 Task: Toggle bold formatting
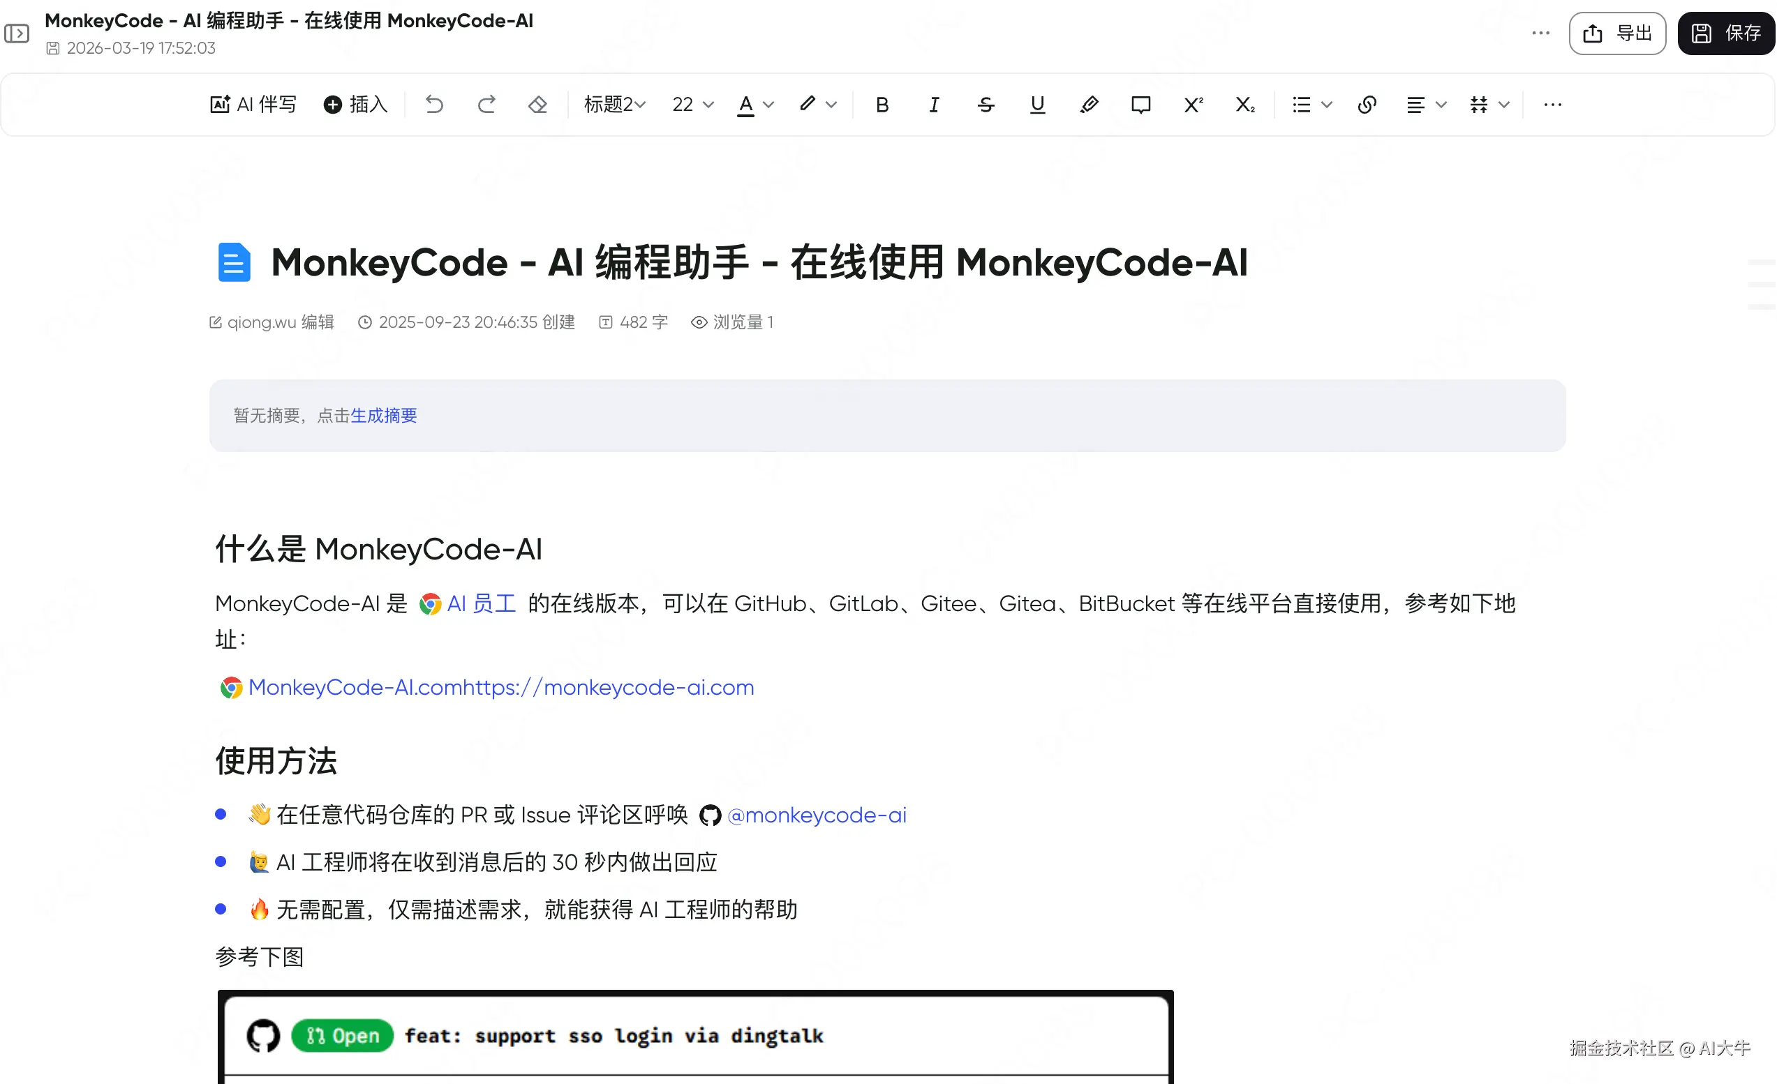point(882,105)
